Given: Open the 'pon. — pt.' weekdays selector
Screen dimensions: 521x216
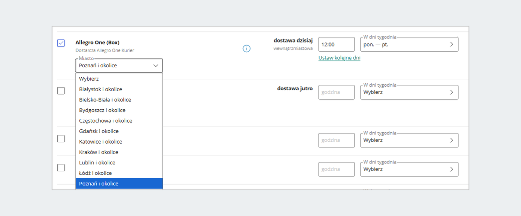Looking at the screenshot, I should pos(409,44).
